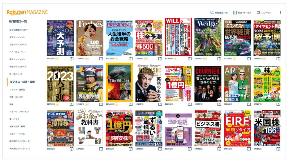
Task: Open the 通訳翻訳ジャーナル cover
Action: click(178, 130)
